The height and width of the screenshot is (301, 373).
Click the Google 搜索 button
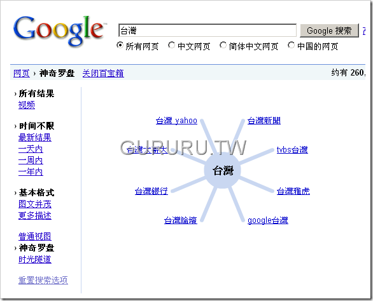[x=329, y=30]
